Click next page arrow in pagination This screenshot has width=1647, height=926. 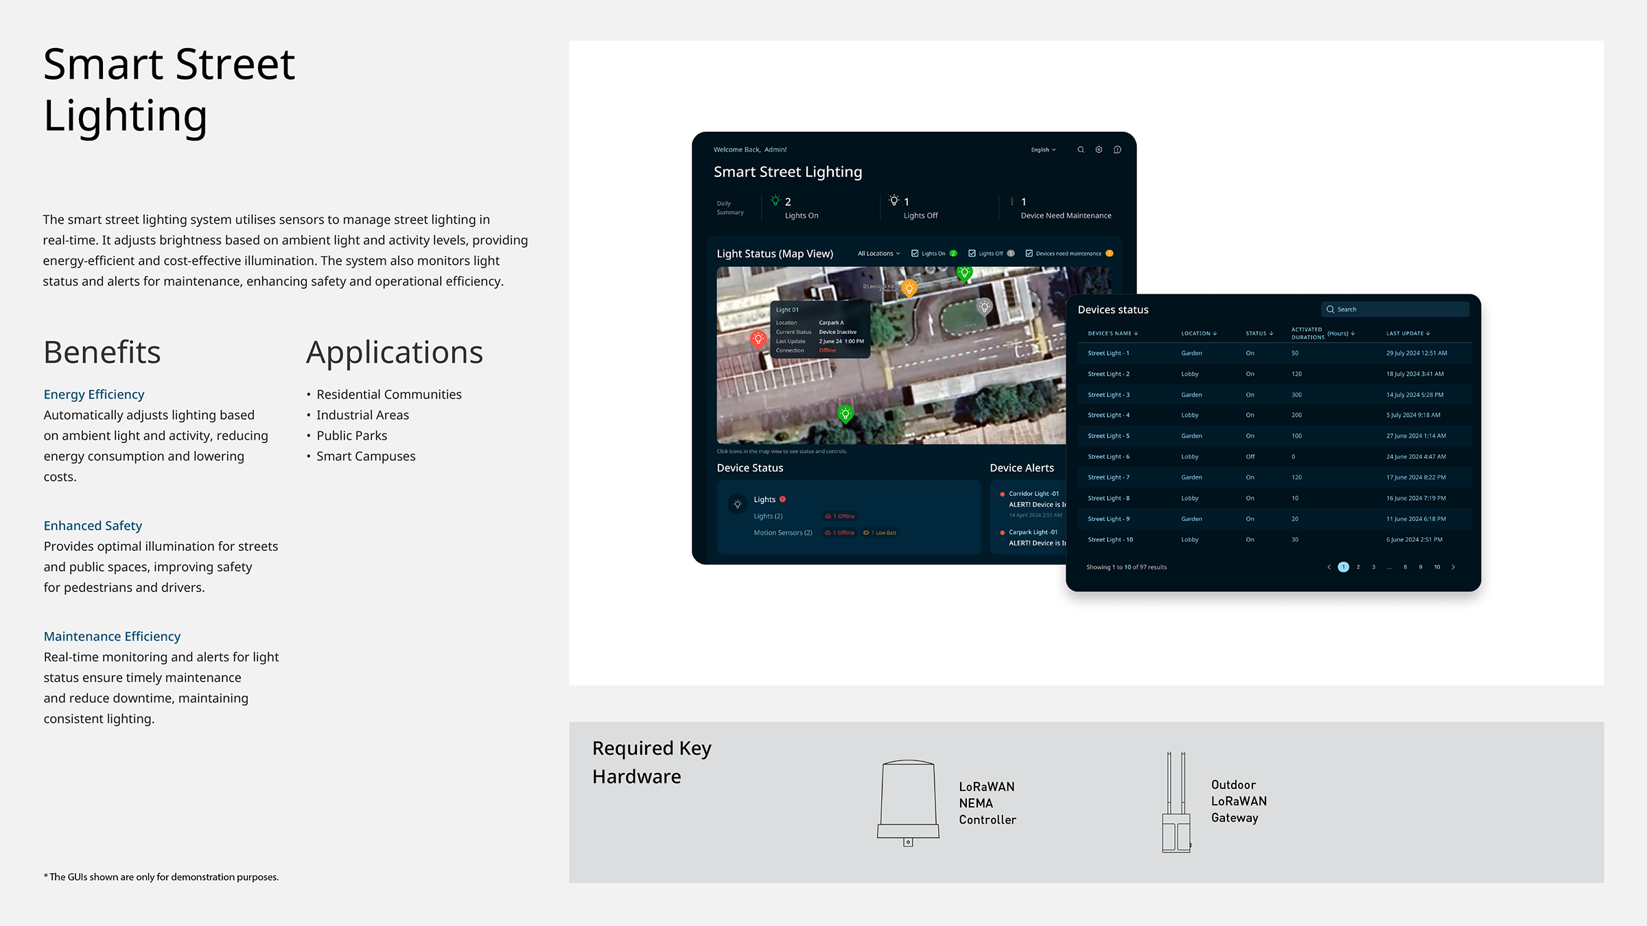coord(1453,567)
